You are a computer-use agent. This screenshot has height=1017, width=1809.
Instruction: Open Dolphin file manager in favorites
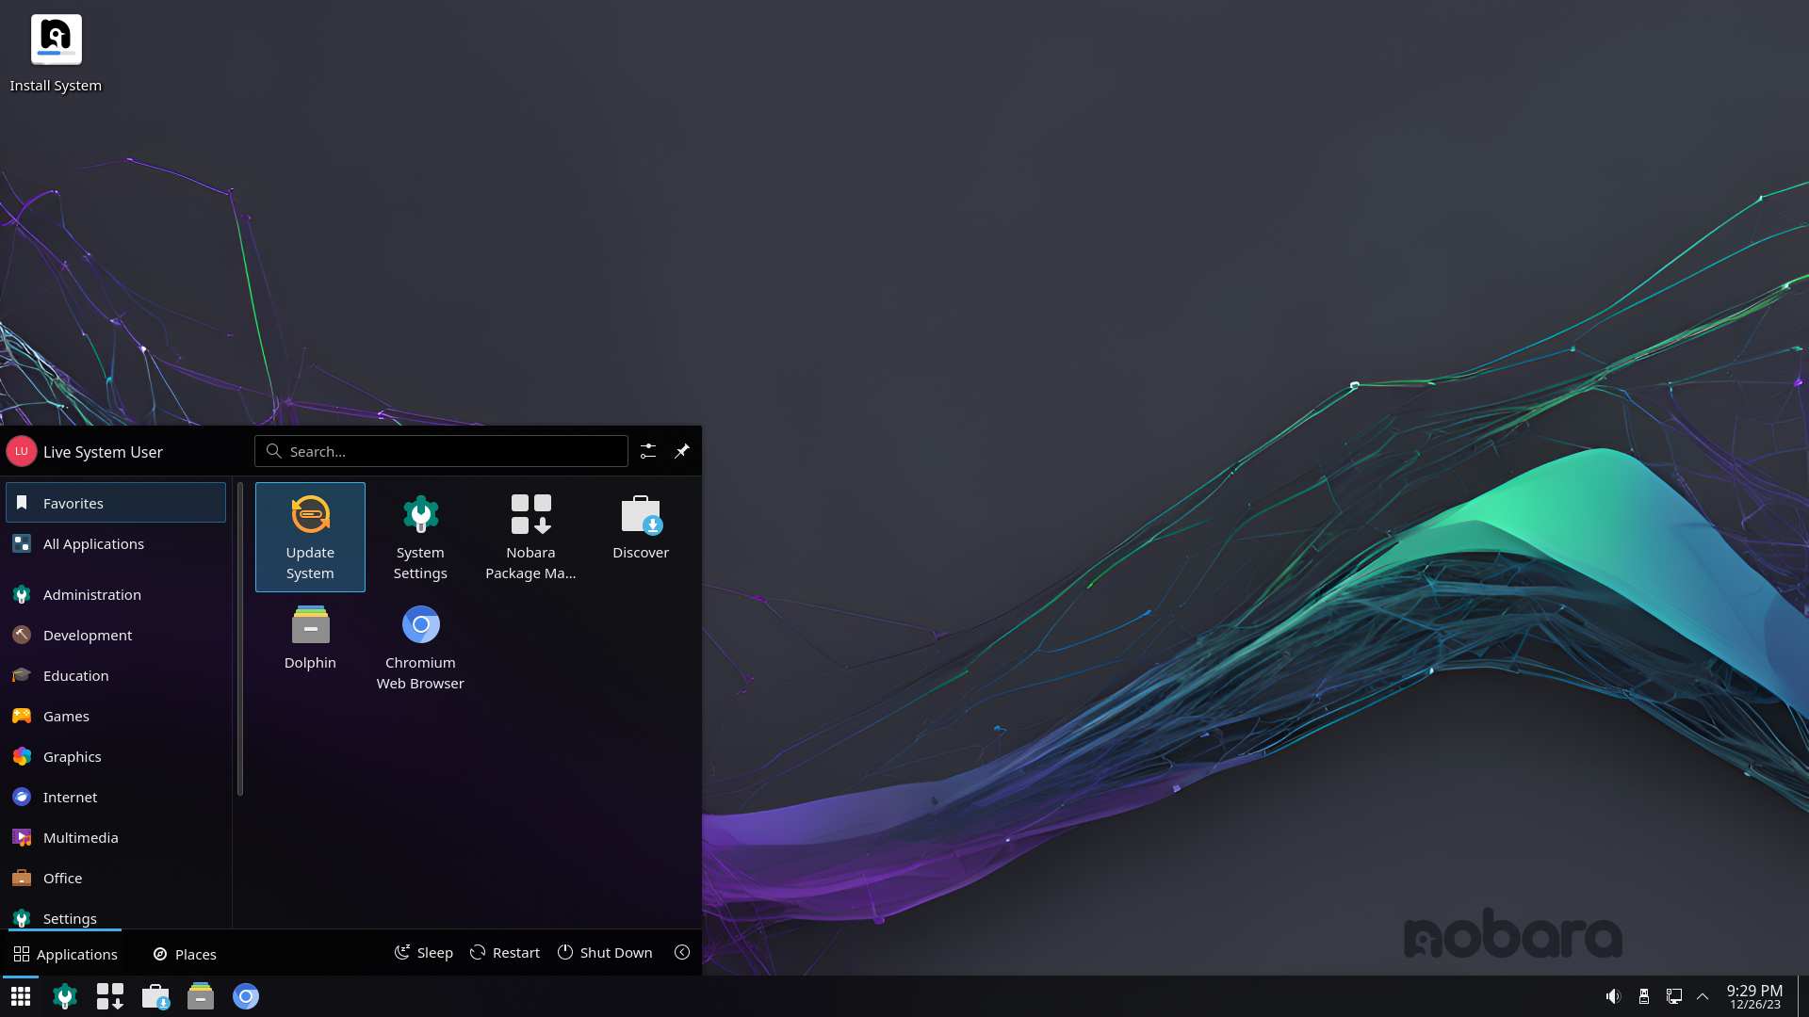pos(310,638)
